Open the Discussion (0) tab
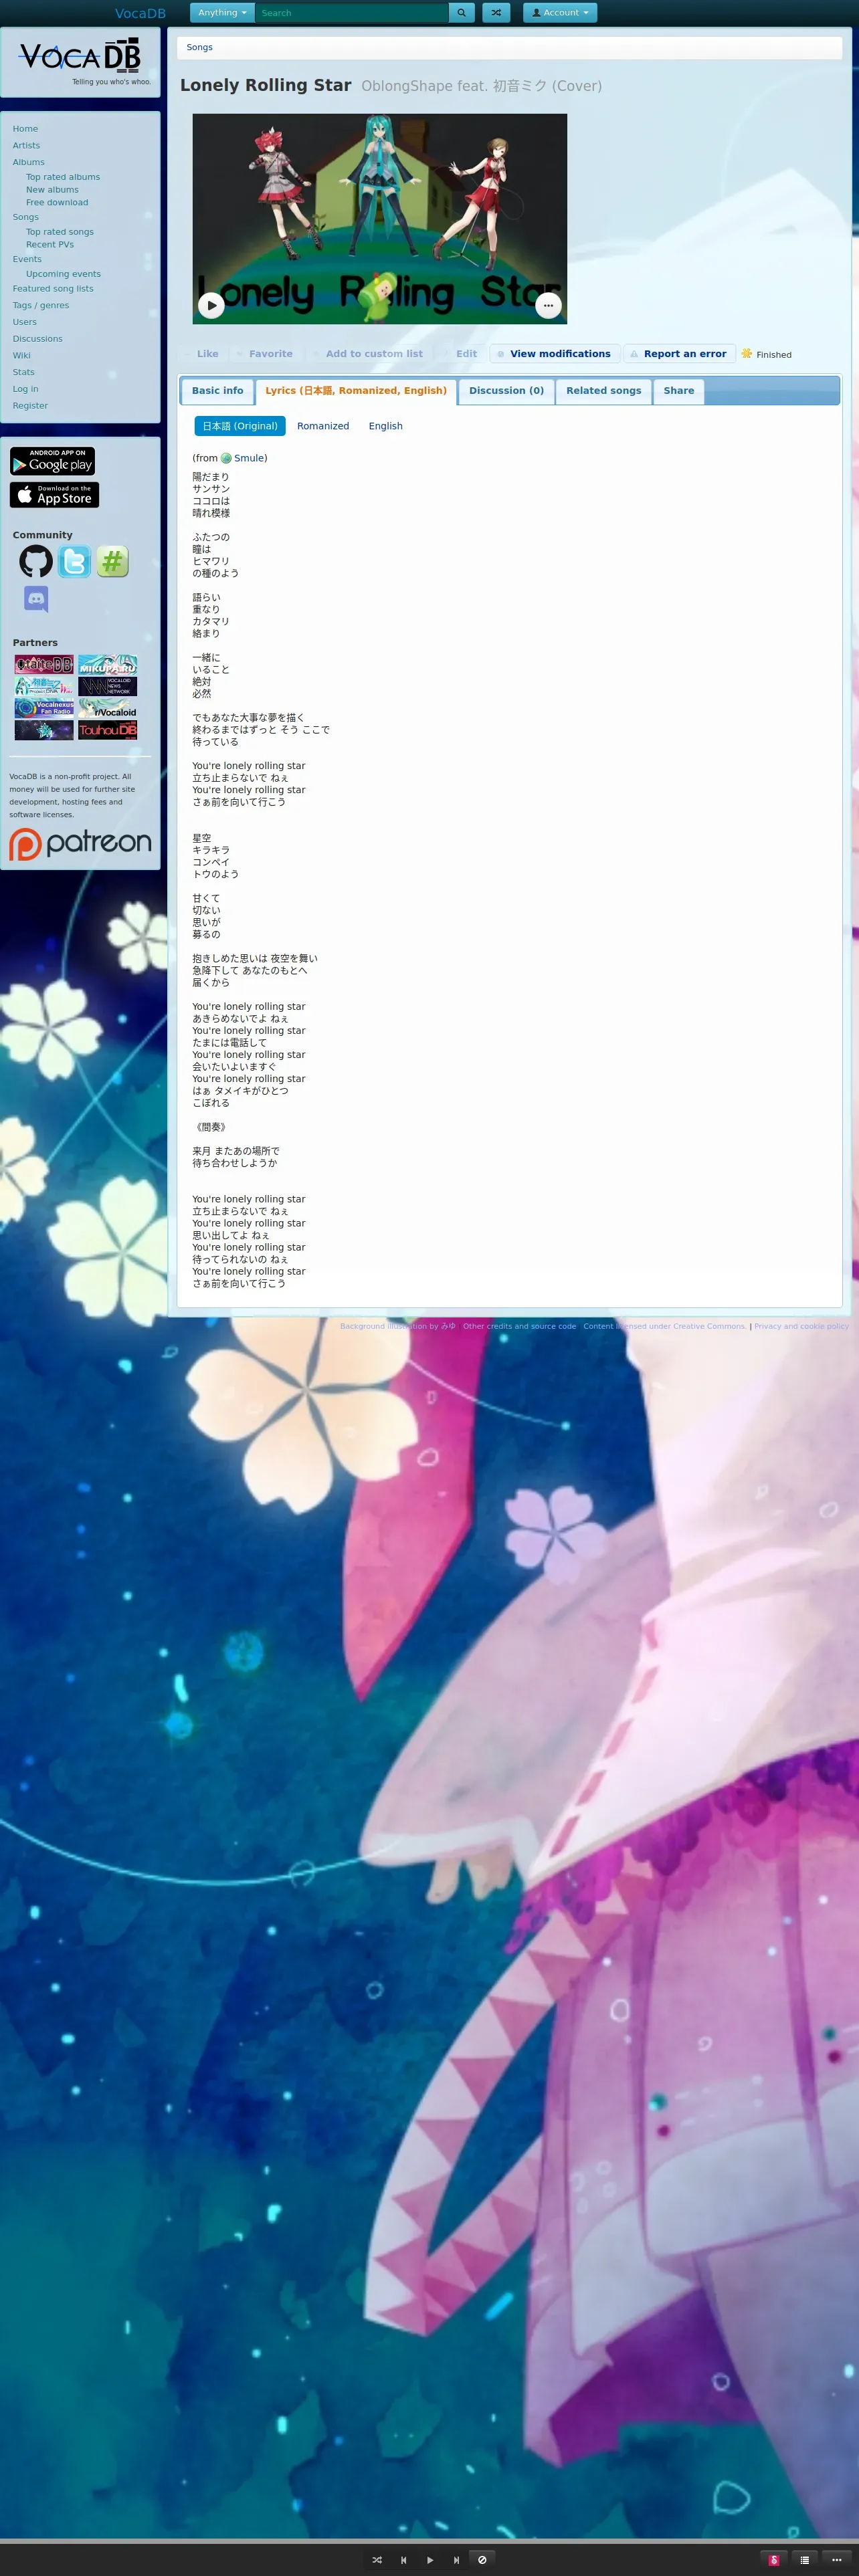Screen dimensions: 859x2576 point(506,391)
